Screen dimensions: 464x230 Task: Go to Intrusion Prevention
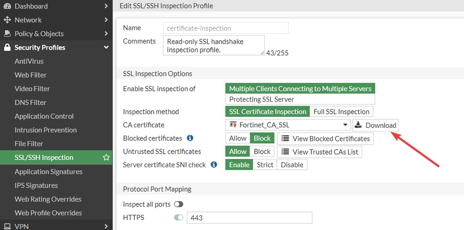tap(46, 130)
